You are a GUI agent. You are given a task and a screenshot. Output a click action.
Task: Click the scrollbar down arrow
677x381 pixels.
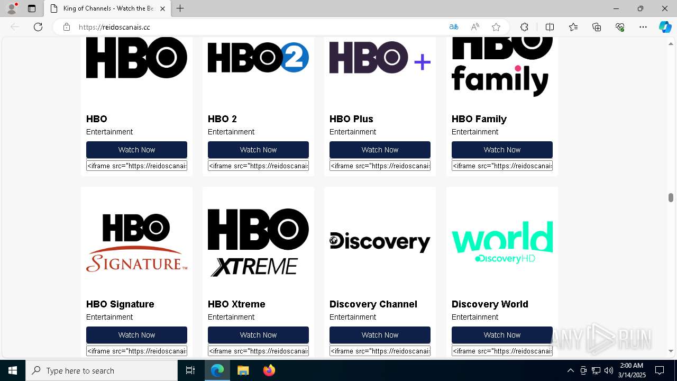point(671,351)
